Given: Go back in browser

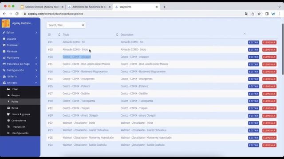Looking at the screenshot, I should coord(4,14).
